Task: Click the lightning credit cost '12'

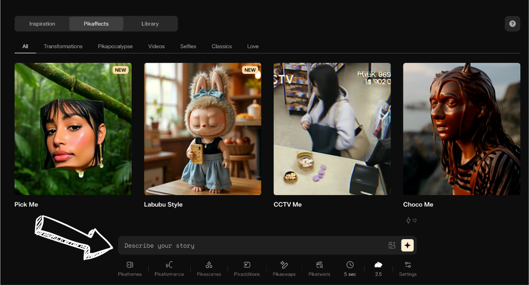Action: coord(411,220)
